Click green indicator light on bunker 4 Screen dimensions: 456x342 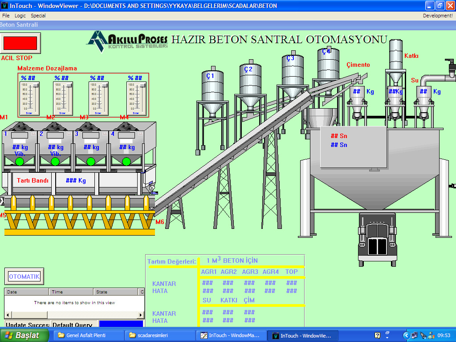coord(126,161)
